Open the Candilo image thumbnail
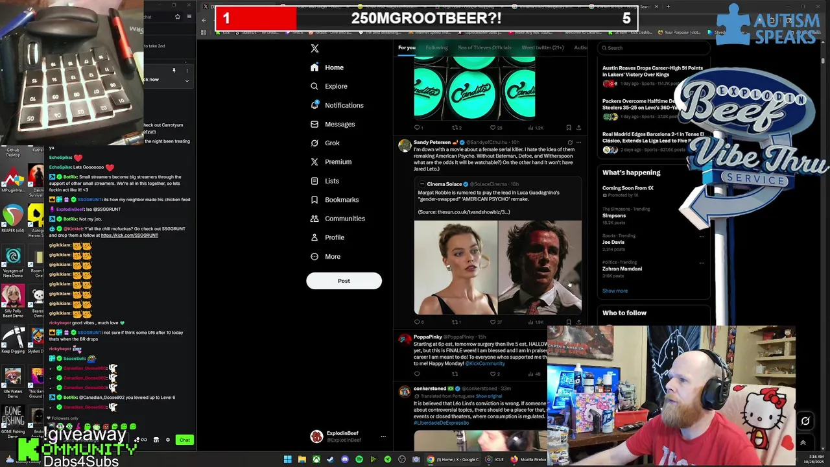830x467 pixels. coord(475,87)
